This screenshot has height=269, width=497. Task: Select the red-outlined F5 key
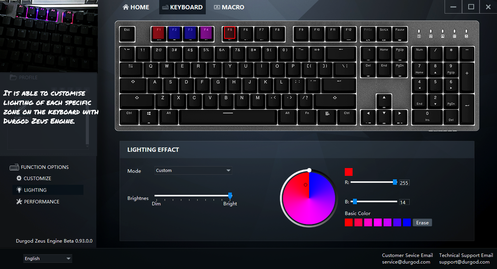pos(229,33)
